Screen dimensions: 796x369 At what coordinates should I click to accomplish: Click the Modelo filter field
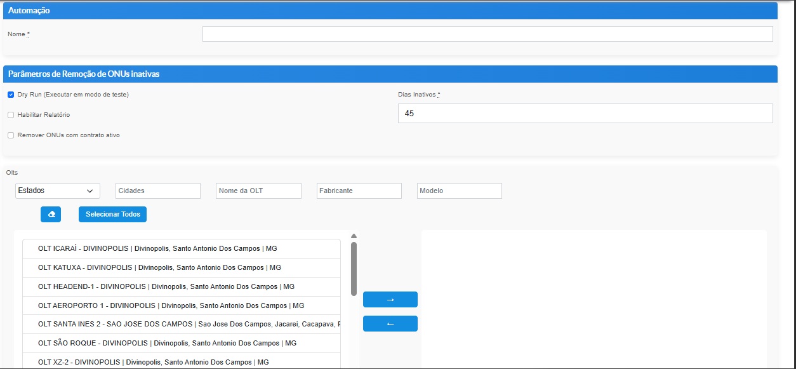click(x=459, y=191)
